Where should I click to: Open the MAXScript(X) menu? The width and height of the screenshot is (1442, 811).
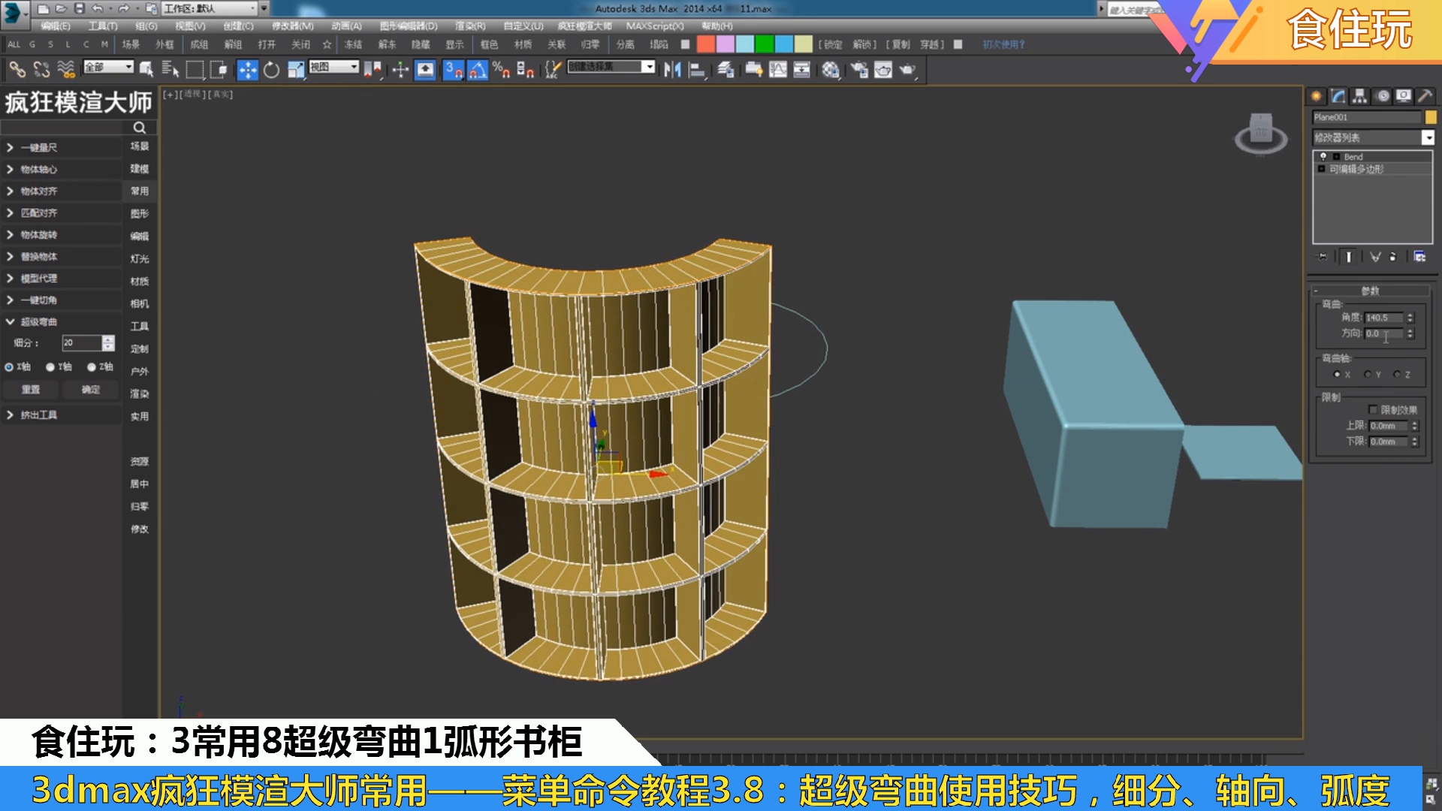click(x=655, y=26)
